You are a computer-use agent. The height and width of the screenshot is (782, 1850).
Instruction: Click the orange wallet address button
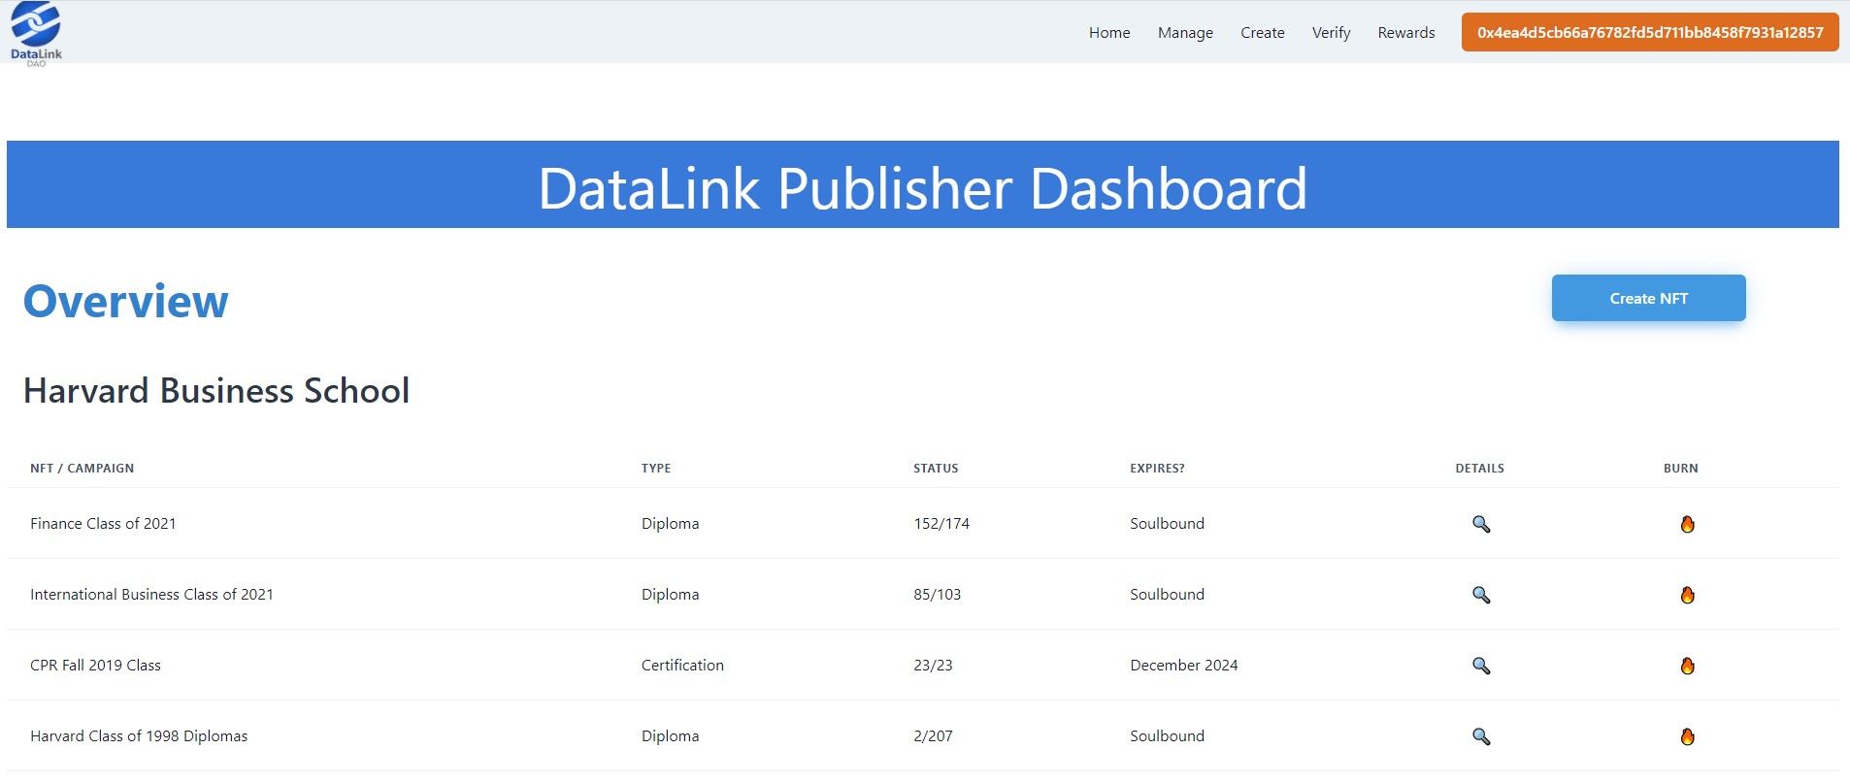click(x=1650, y=32)
